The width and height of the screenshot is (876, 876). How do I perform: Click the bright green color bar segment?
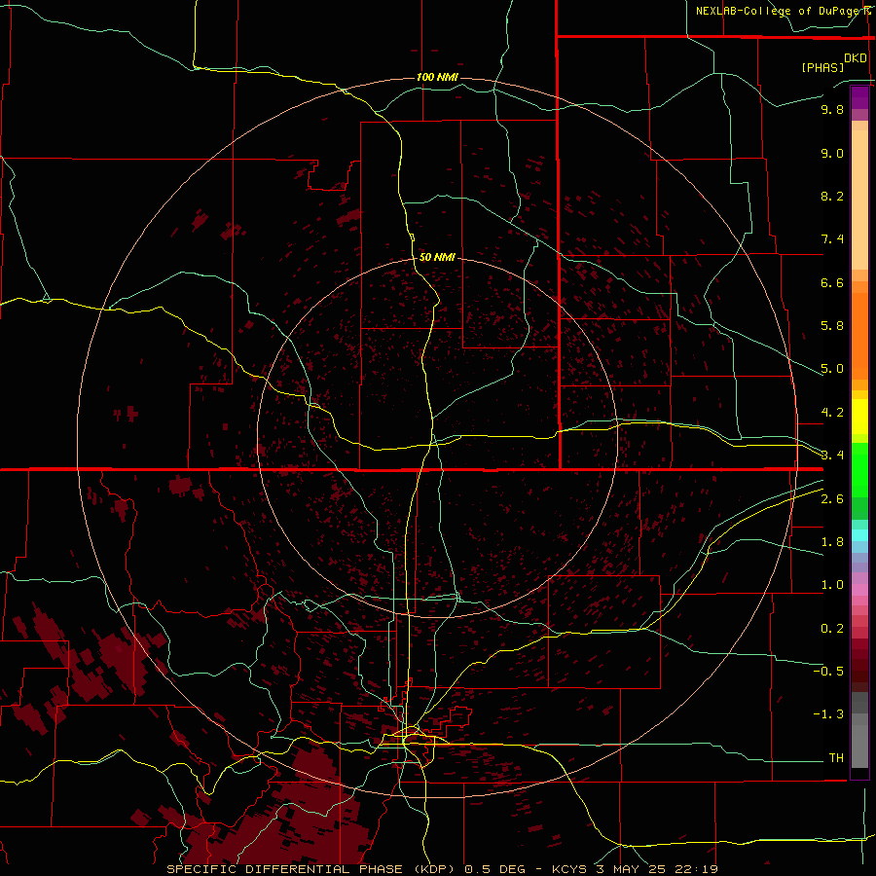[x=859, y=470]
